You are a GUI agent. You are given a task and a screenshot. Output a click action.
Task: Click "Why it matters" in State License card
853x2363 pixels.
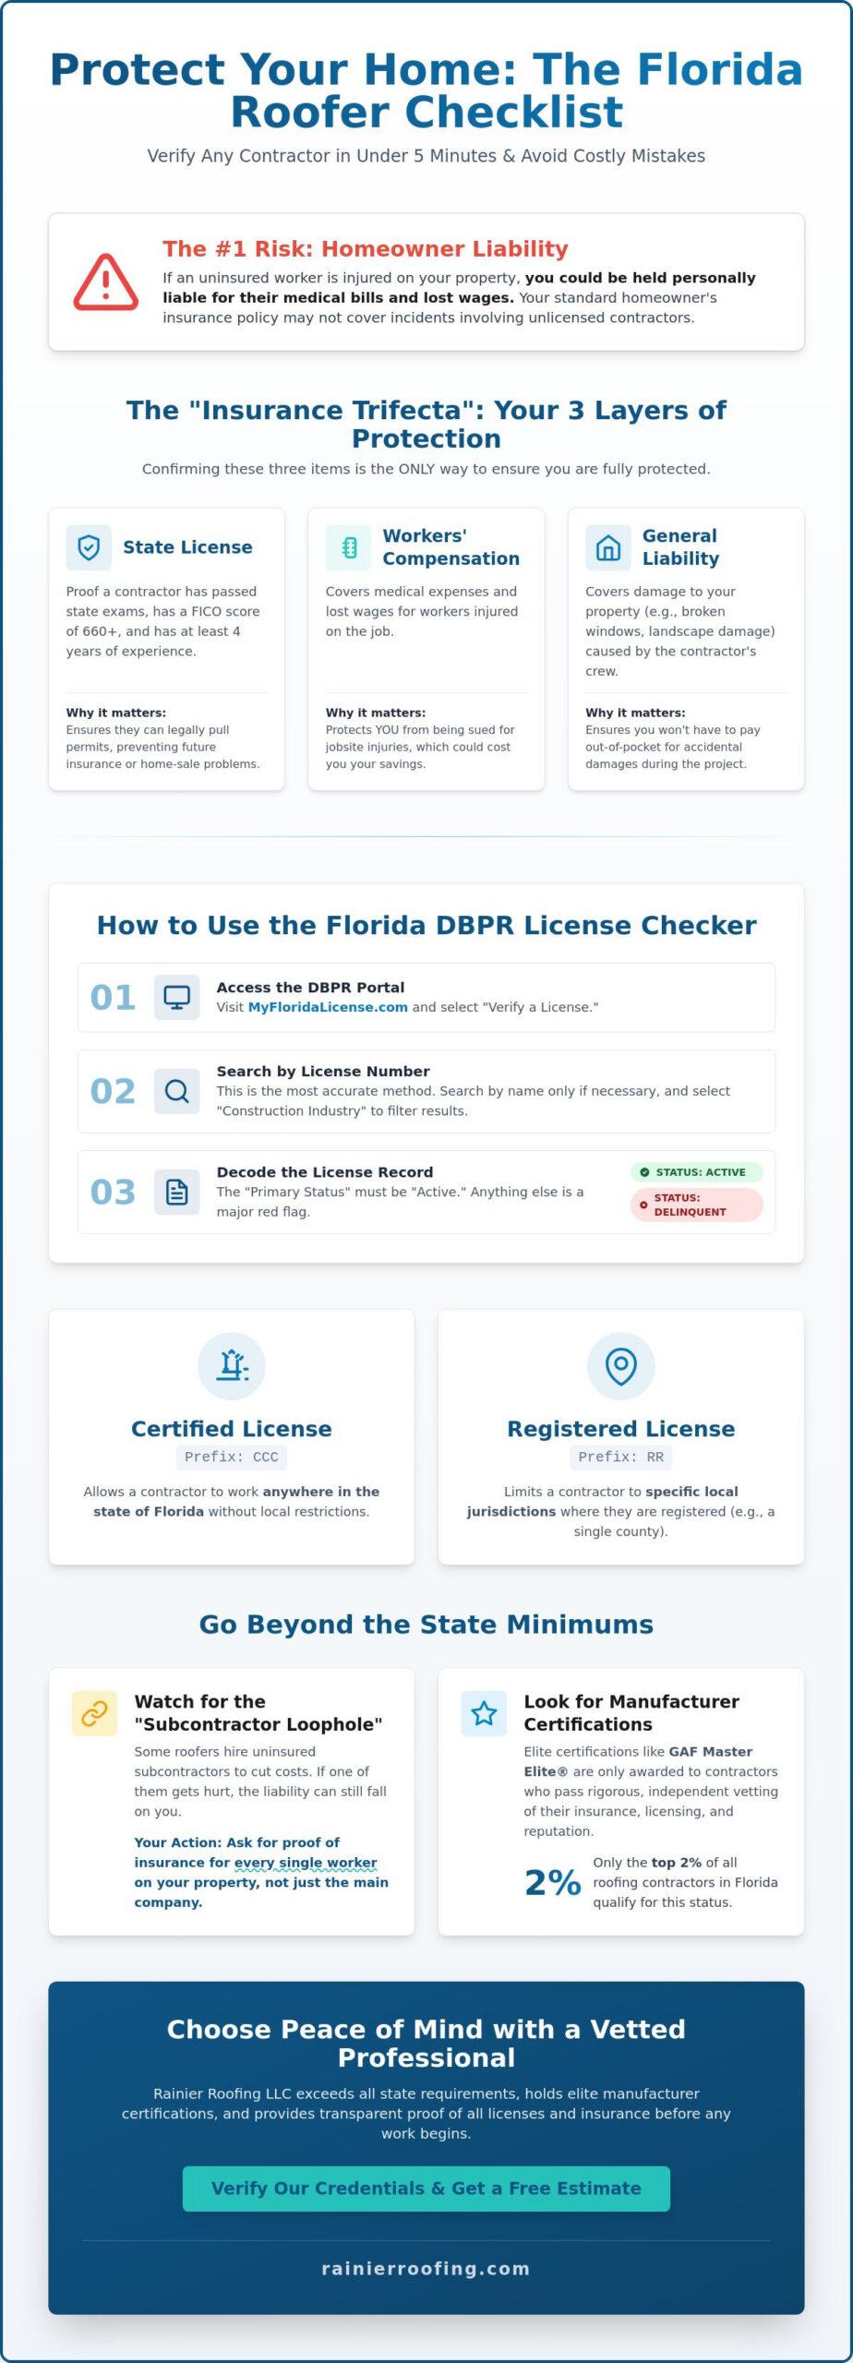[x=116, y=713]
